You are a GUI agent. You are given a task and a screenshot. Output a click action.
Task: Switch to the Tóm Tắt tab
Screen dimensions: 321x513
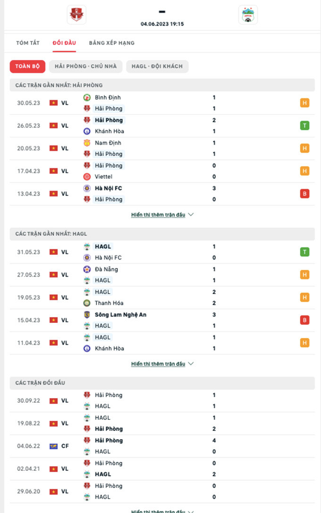[x=28, y=43]
